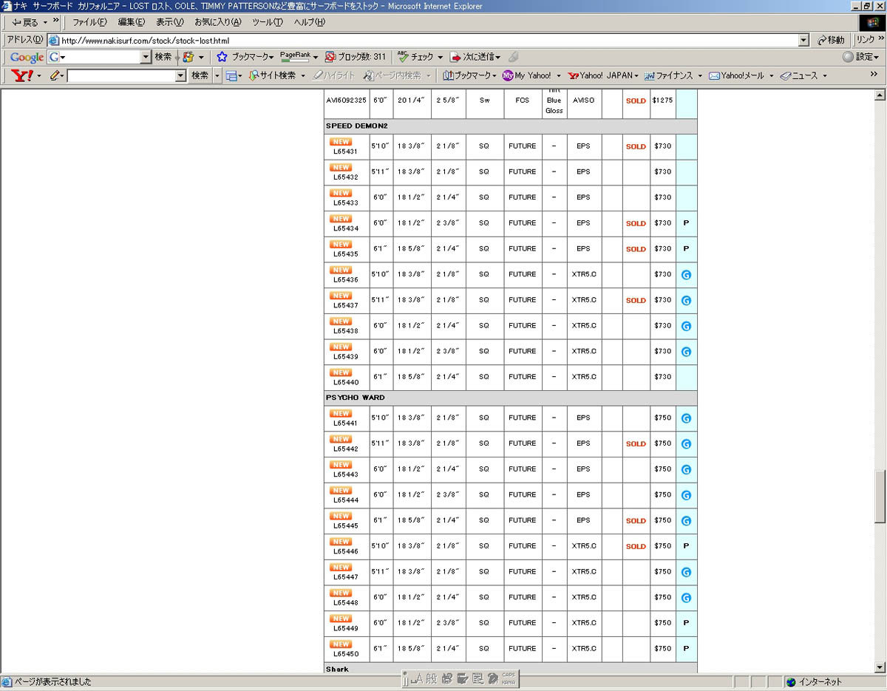887x691 pixels.
Task: Click the NEW badge for L65436
Action: click(341, 270)
